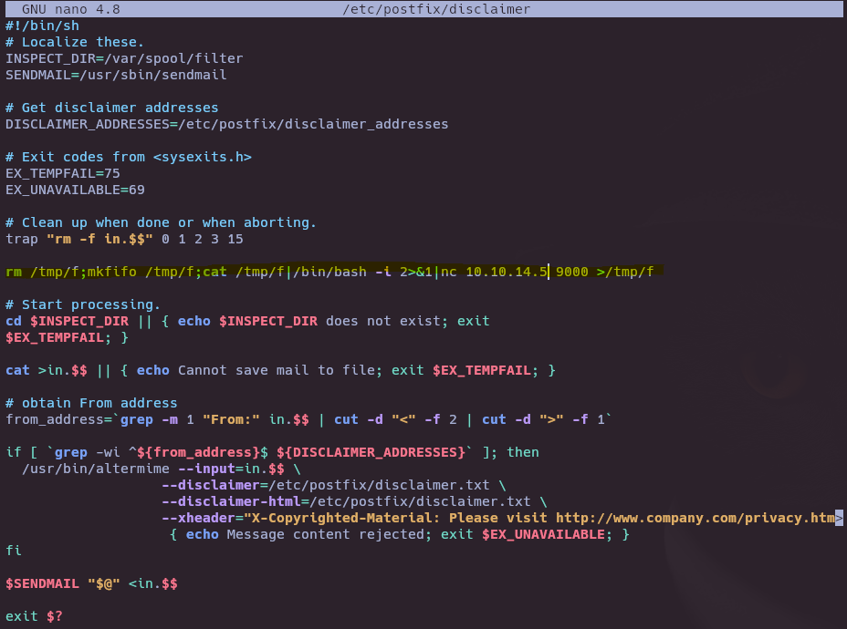Image resolution: width=847 pixels, height=629 pixels.
Task: Click the 'if [ `grep -wi' condition line
Action: tap(272, 452)
